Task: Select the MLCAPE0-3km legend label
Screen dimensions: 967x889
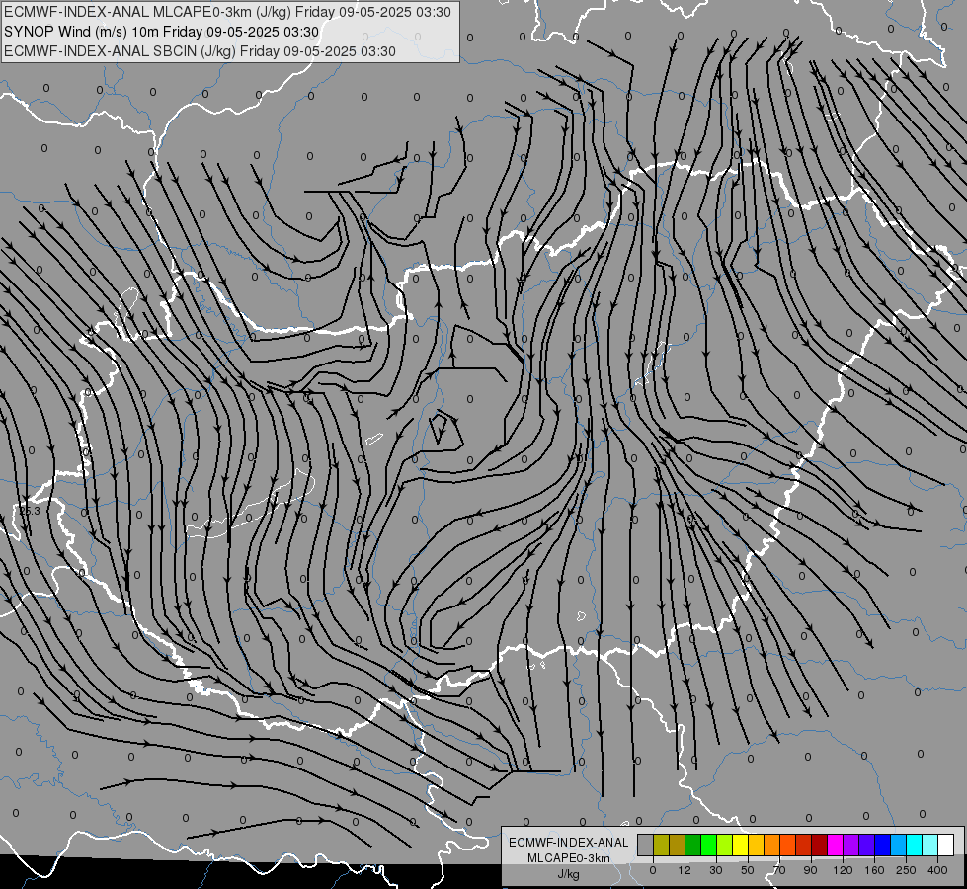Action: pyautogui.click(x=569, y=858)
